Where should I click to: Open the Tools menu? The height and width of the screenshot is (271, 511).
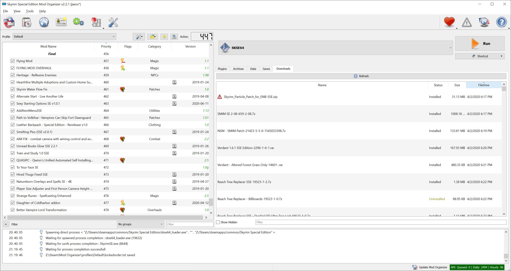30,11
